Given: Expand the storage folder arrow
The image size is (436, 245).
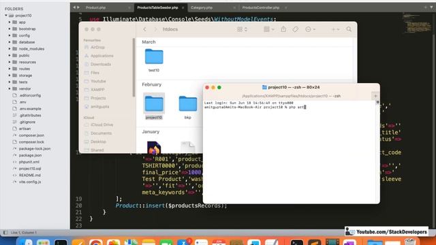Looking at the screenshot, I should click(x=10, y=76).
